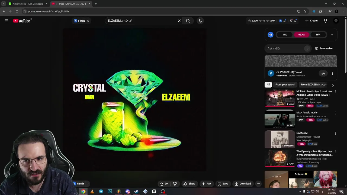Toggle vidIQ Filters button
Image resolution: width=347 pixels, height=195 pixels.
[81, 21]
